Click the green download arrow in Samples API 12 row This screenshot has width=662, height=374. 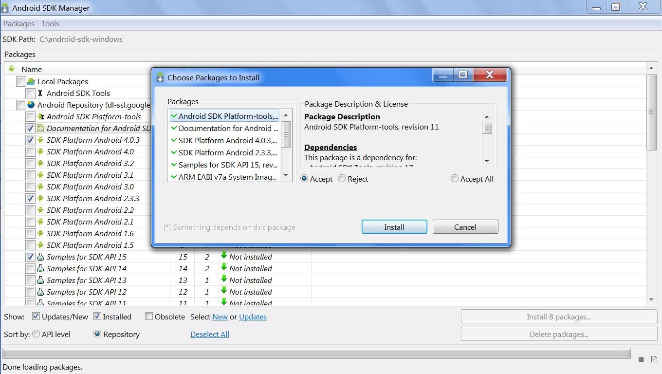224,291
